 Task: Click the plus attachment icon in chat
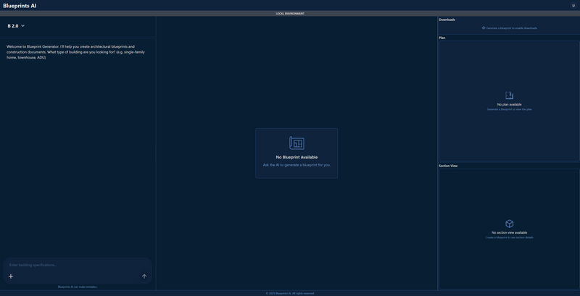pyautogui.click(x=11, y=276)
